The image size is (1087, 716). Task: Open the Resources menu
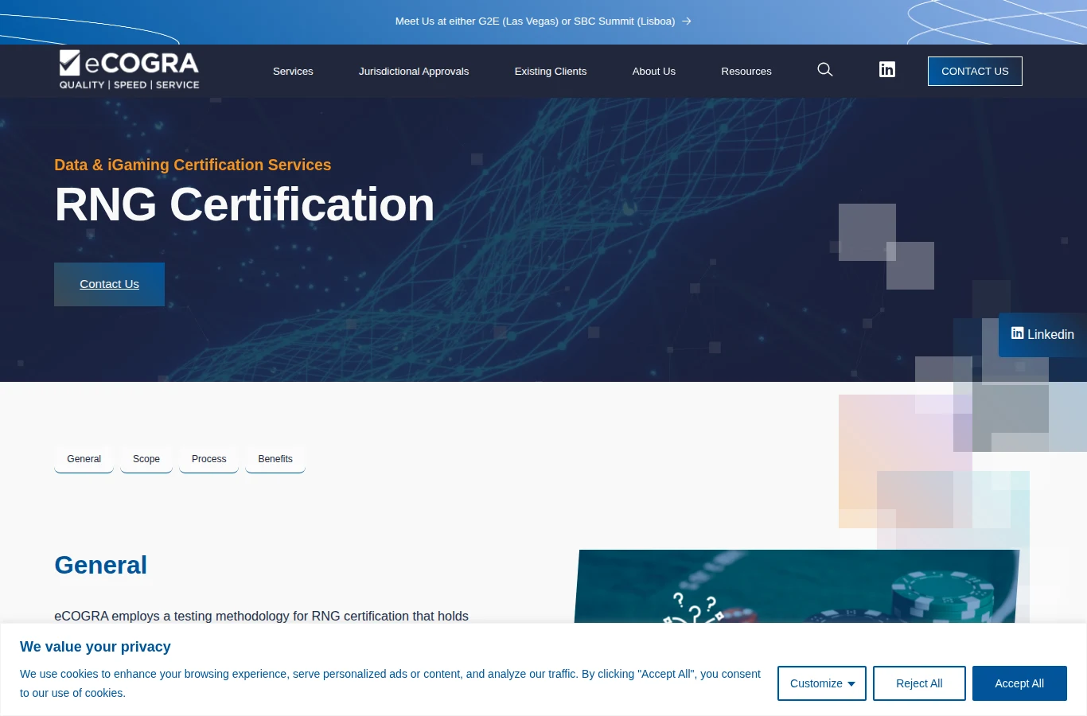[746, 72]
